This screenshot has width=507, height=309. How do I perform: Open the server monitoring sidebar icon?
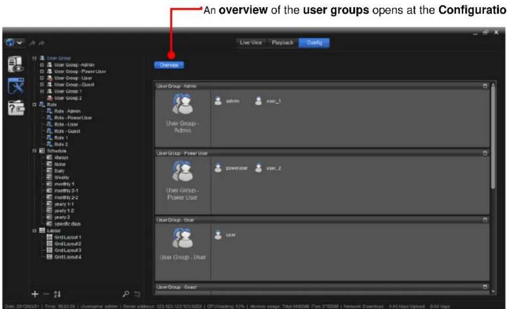pyautogui.click(x=16, y=64)
